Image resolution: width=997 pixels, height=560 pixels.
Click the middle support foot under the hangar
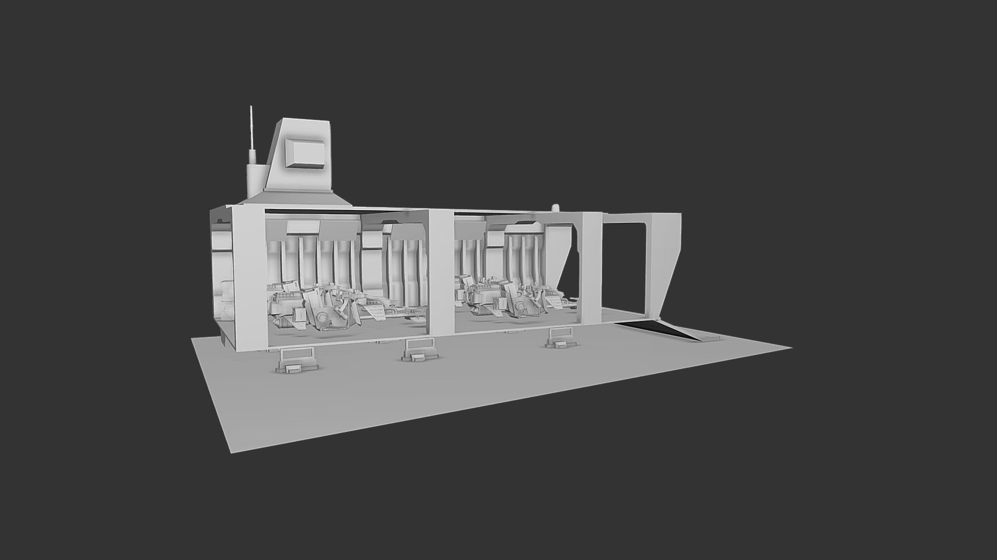coord(419,348)
